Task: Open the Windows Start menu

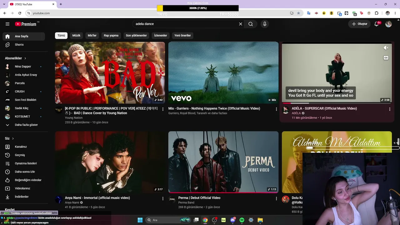Action: pyautogui.click(x=140, y=220)
